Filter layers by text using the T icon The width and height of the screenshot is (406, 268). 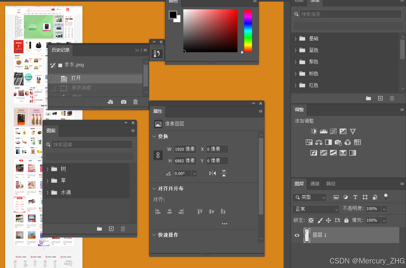click(x=355, y=197)
